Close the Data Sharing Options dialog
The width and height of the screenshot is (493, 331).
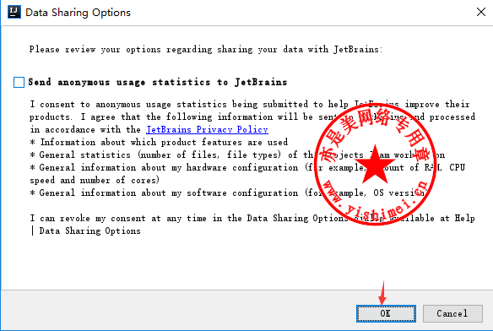click(480, 13)
